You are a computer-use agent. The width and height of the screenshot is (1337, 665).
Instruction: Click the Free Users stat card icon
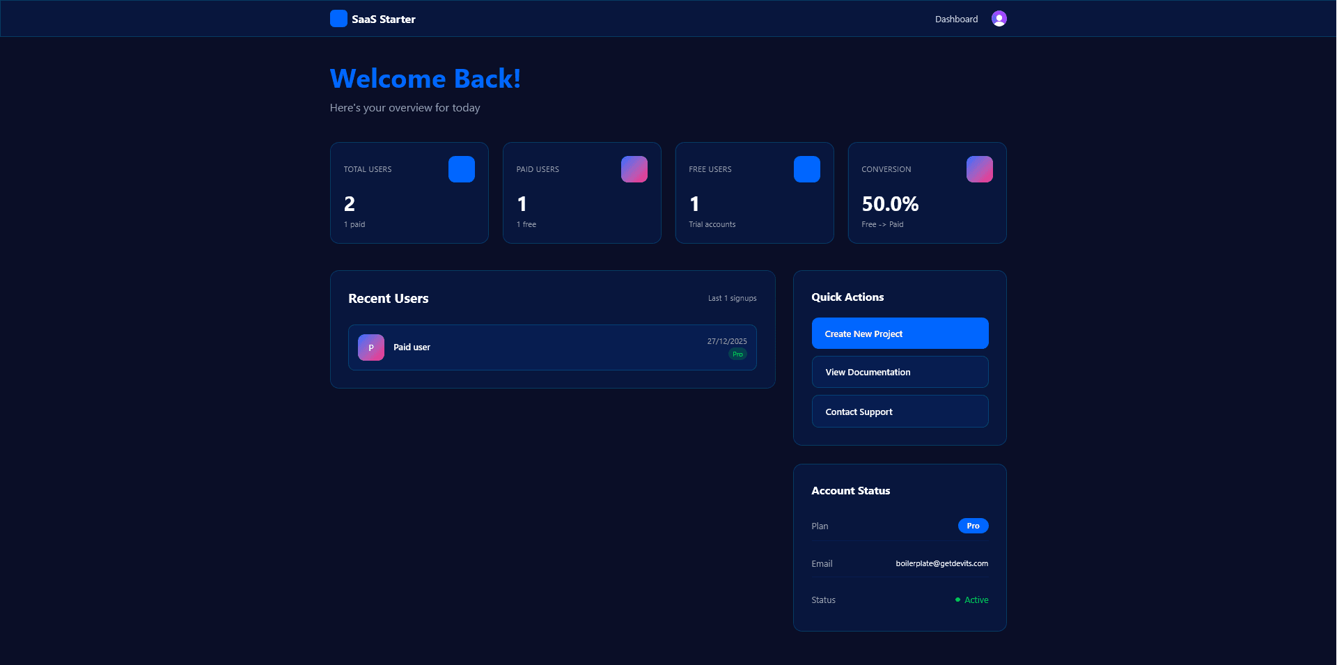[806, 169]
